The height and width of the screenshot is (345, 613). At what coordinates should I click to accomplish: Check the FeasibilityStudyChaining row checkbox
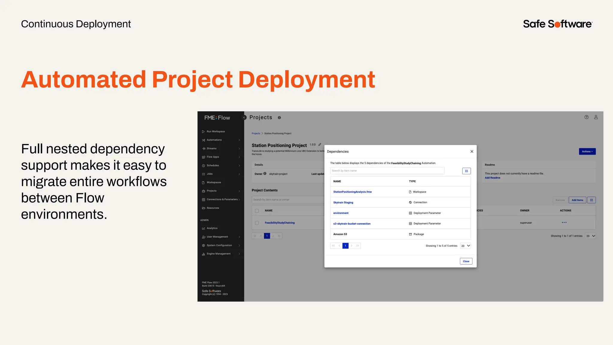click(x=257, y=223)
